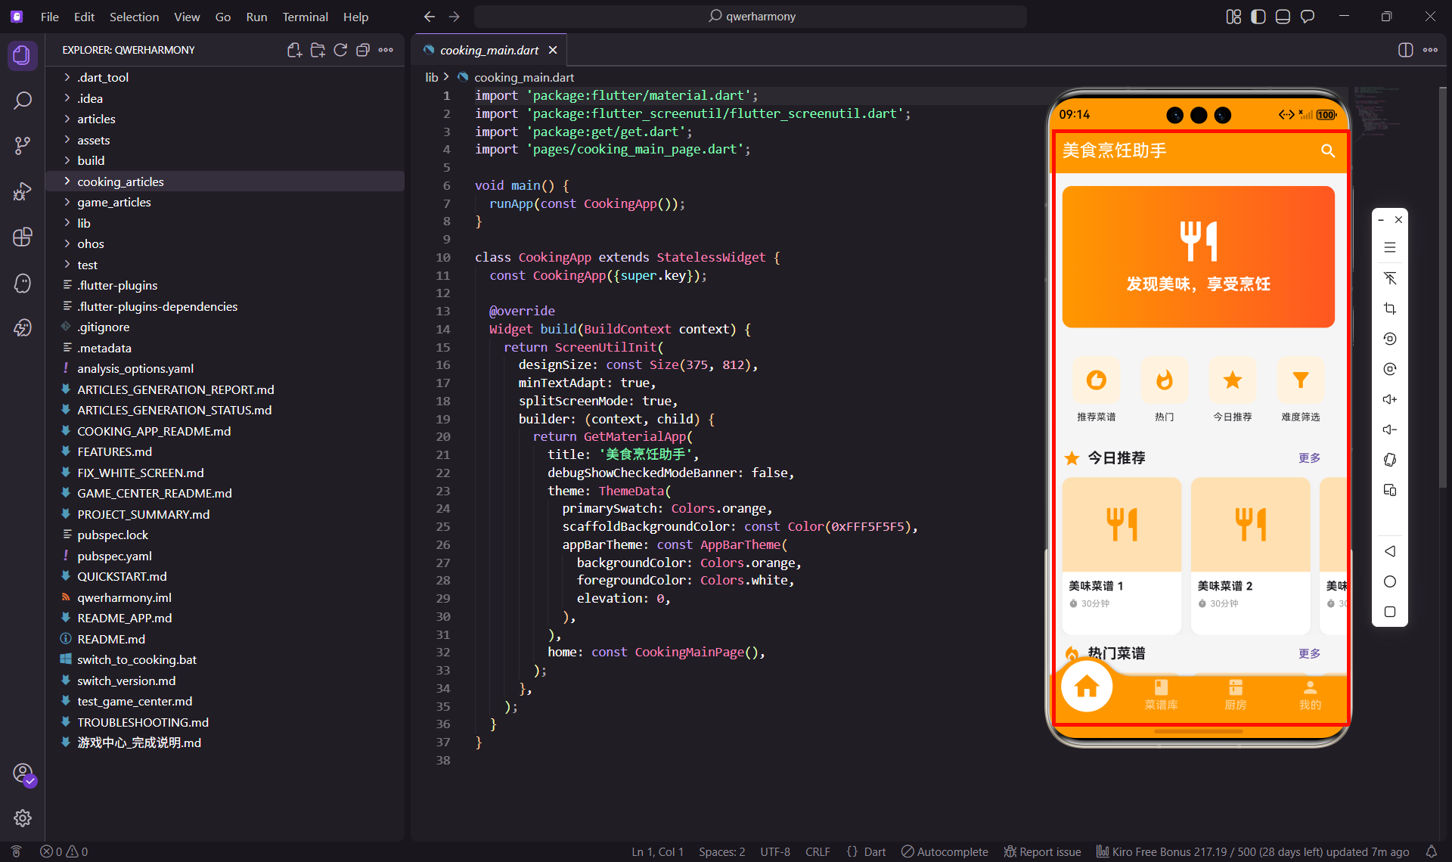1452x862 pixels.
Task: Split the editor to the right
Action: tap(1405, 50)
